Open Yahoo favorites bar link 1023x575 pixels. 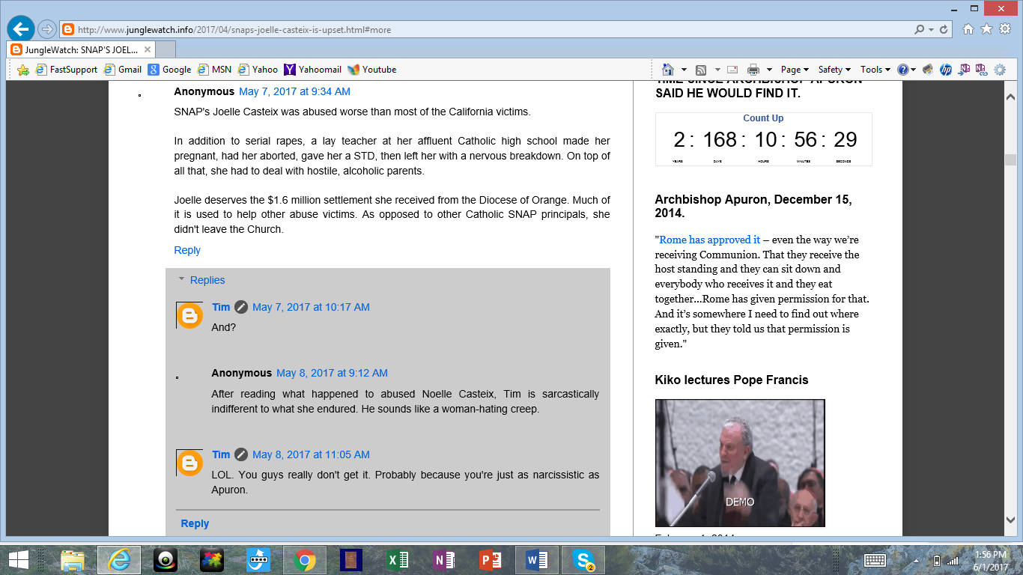(x=258, y=70)
